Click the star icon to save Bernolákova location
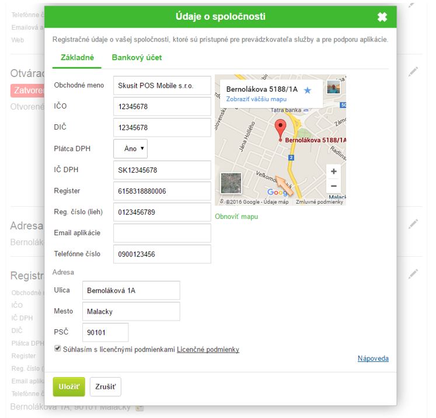436x418 pixels. (x=308, y=90)
